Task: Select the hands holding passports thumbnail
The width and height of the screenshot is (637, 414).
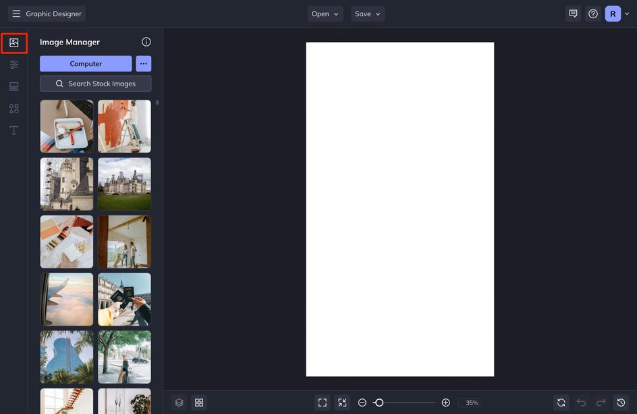Action: coord(124,299)
